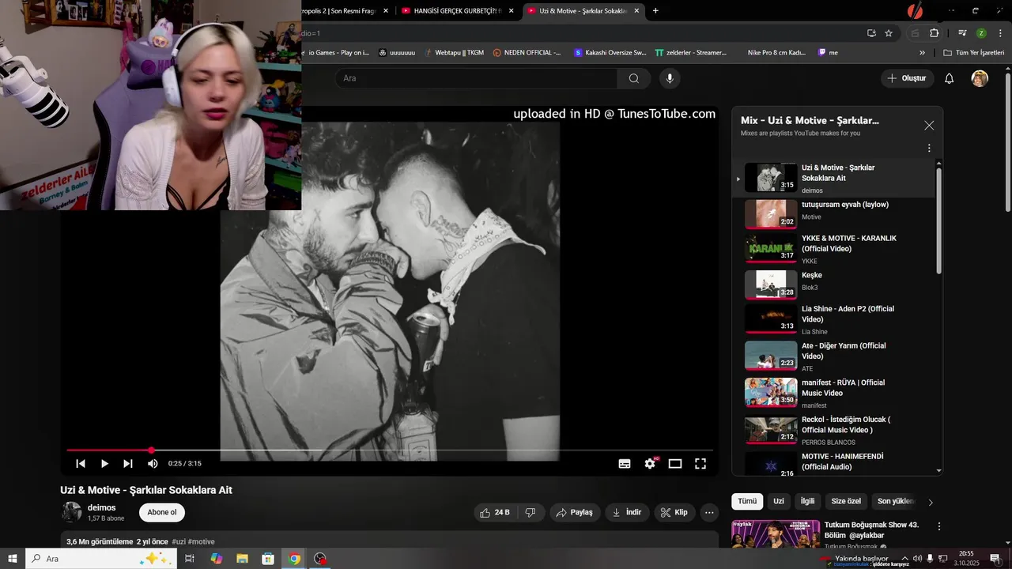Image resolution: width=1012 pixels, height=569 pixels.
Task: Skip to the next video
Action: pyautogui.click(x=128, y=464)
